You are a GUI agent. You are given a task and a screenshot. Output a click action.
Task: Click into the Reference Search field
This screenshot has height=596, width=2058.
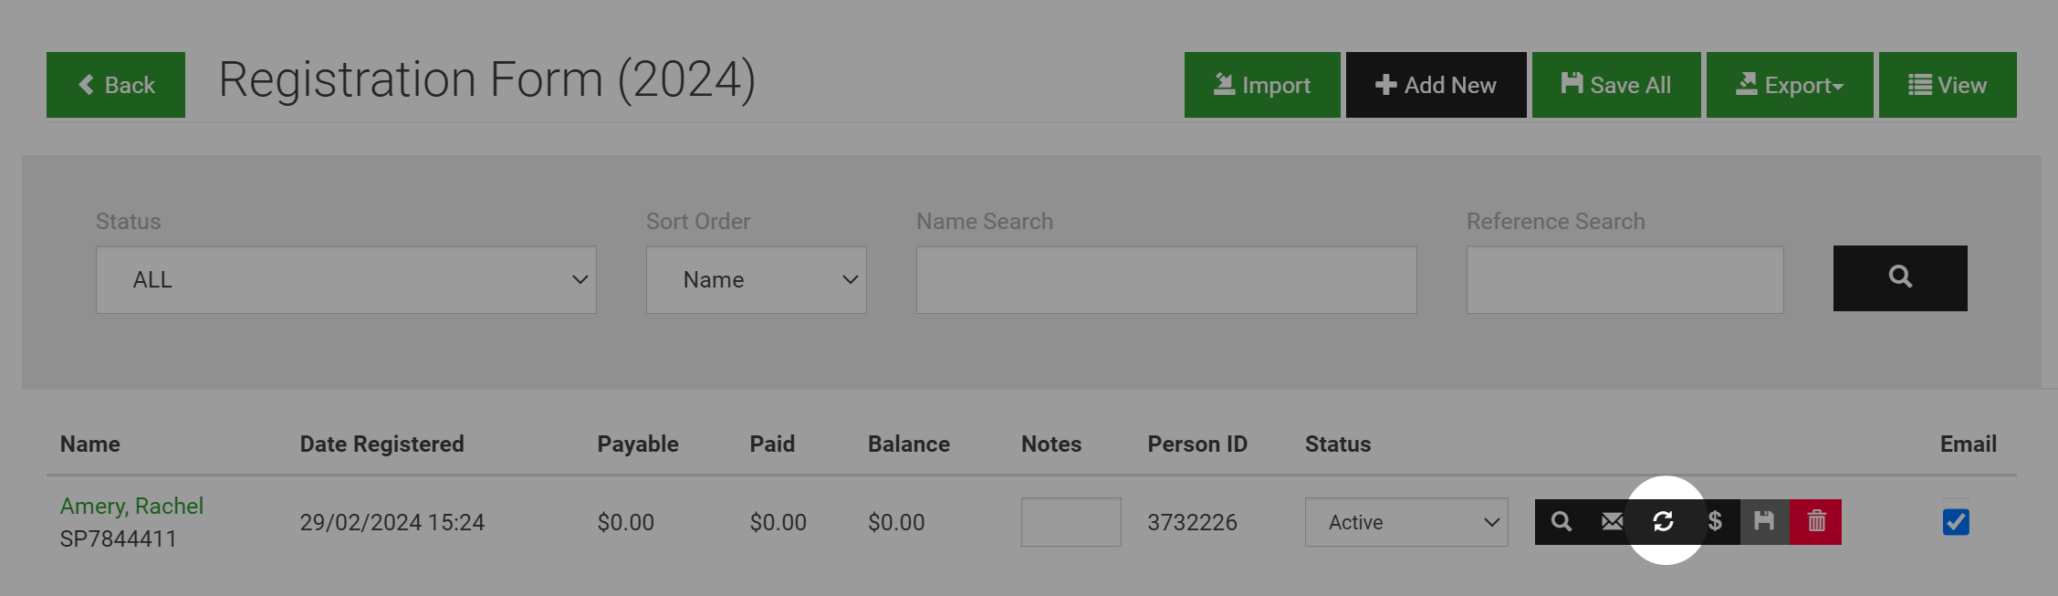(1624, 279)
